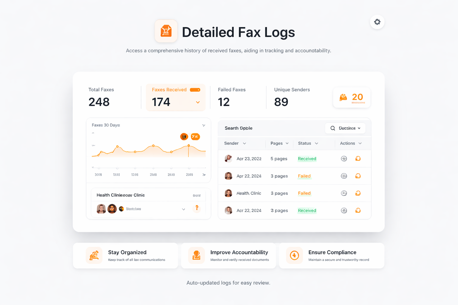Click the badge showing 20 notifications
This screenshot has width=458, height=305.
click(352, 98)
